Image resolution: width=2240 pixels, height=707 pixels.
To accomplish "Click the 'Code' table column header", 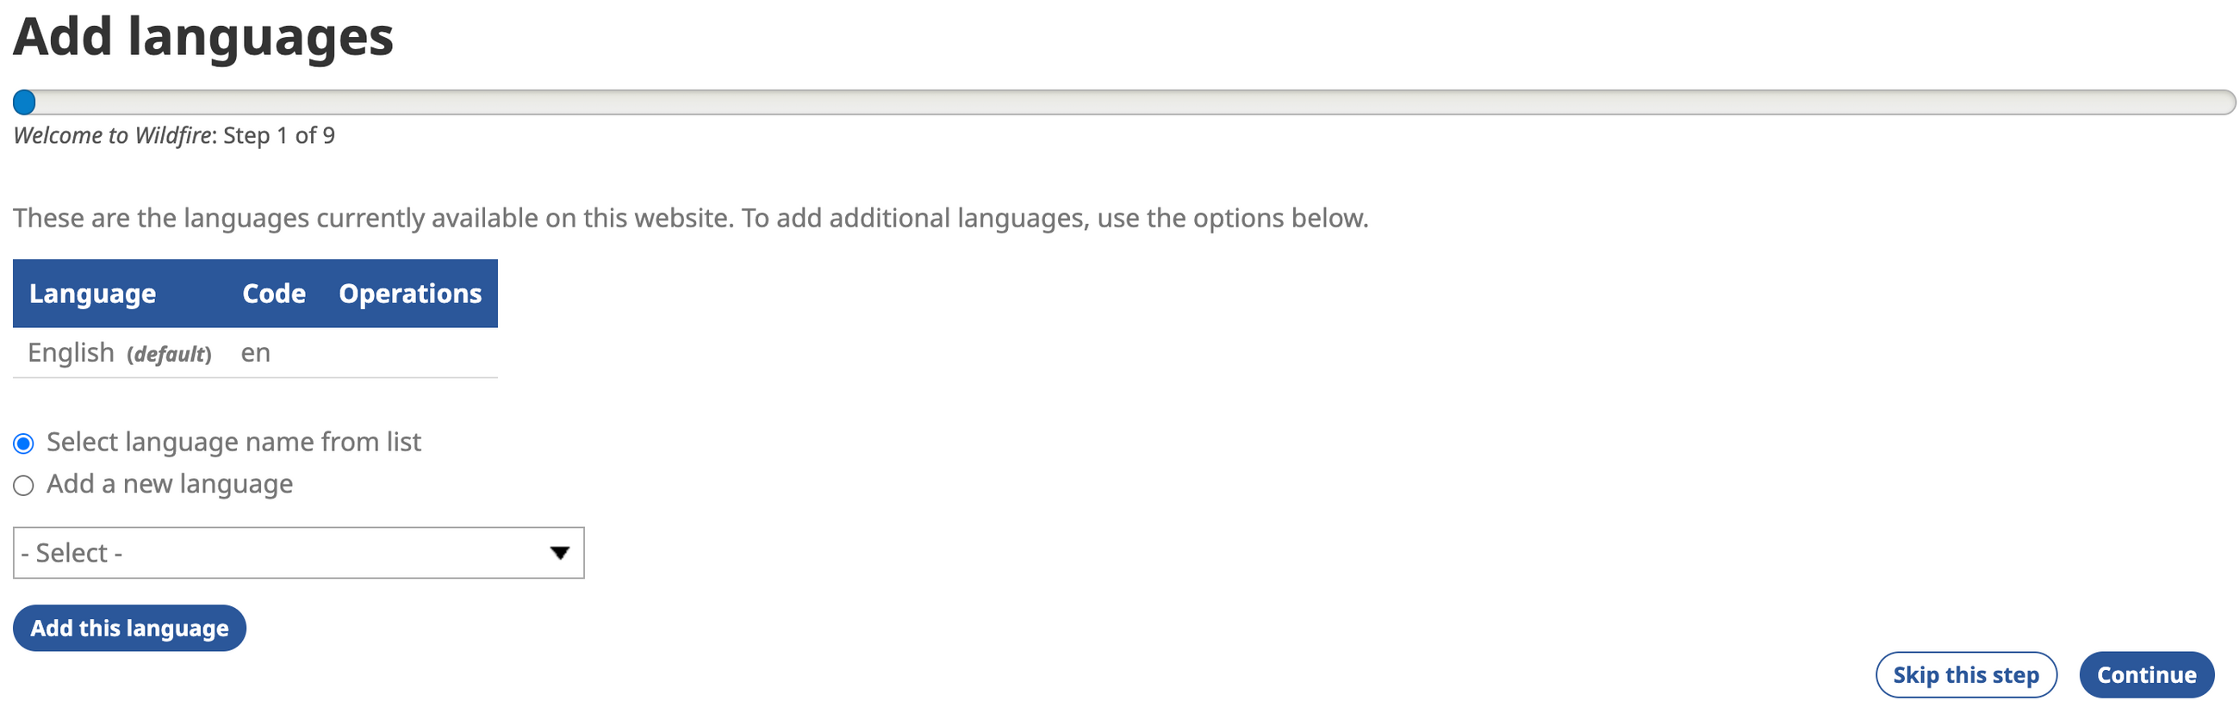I will [274, 294].
